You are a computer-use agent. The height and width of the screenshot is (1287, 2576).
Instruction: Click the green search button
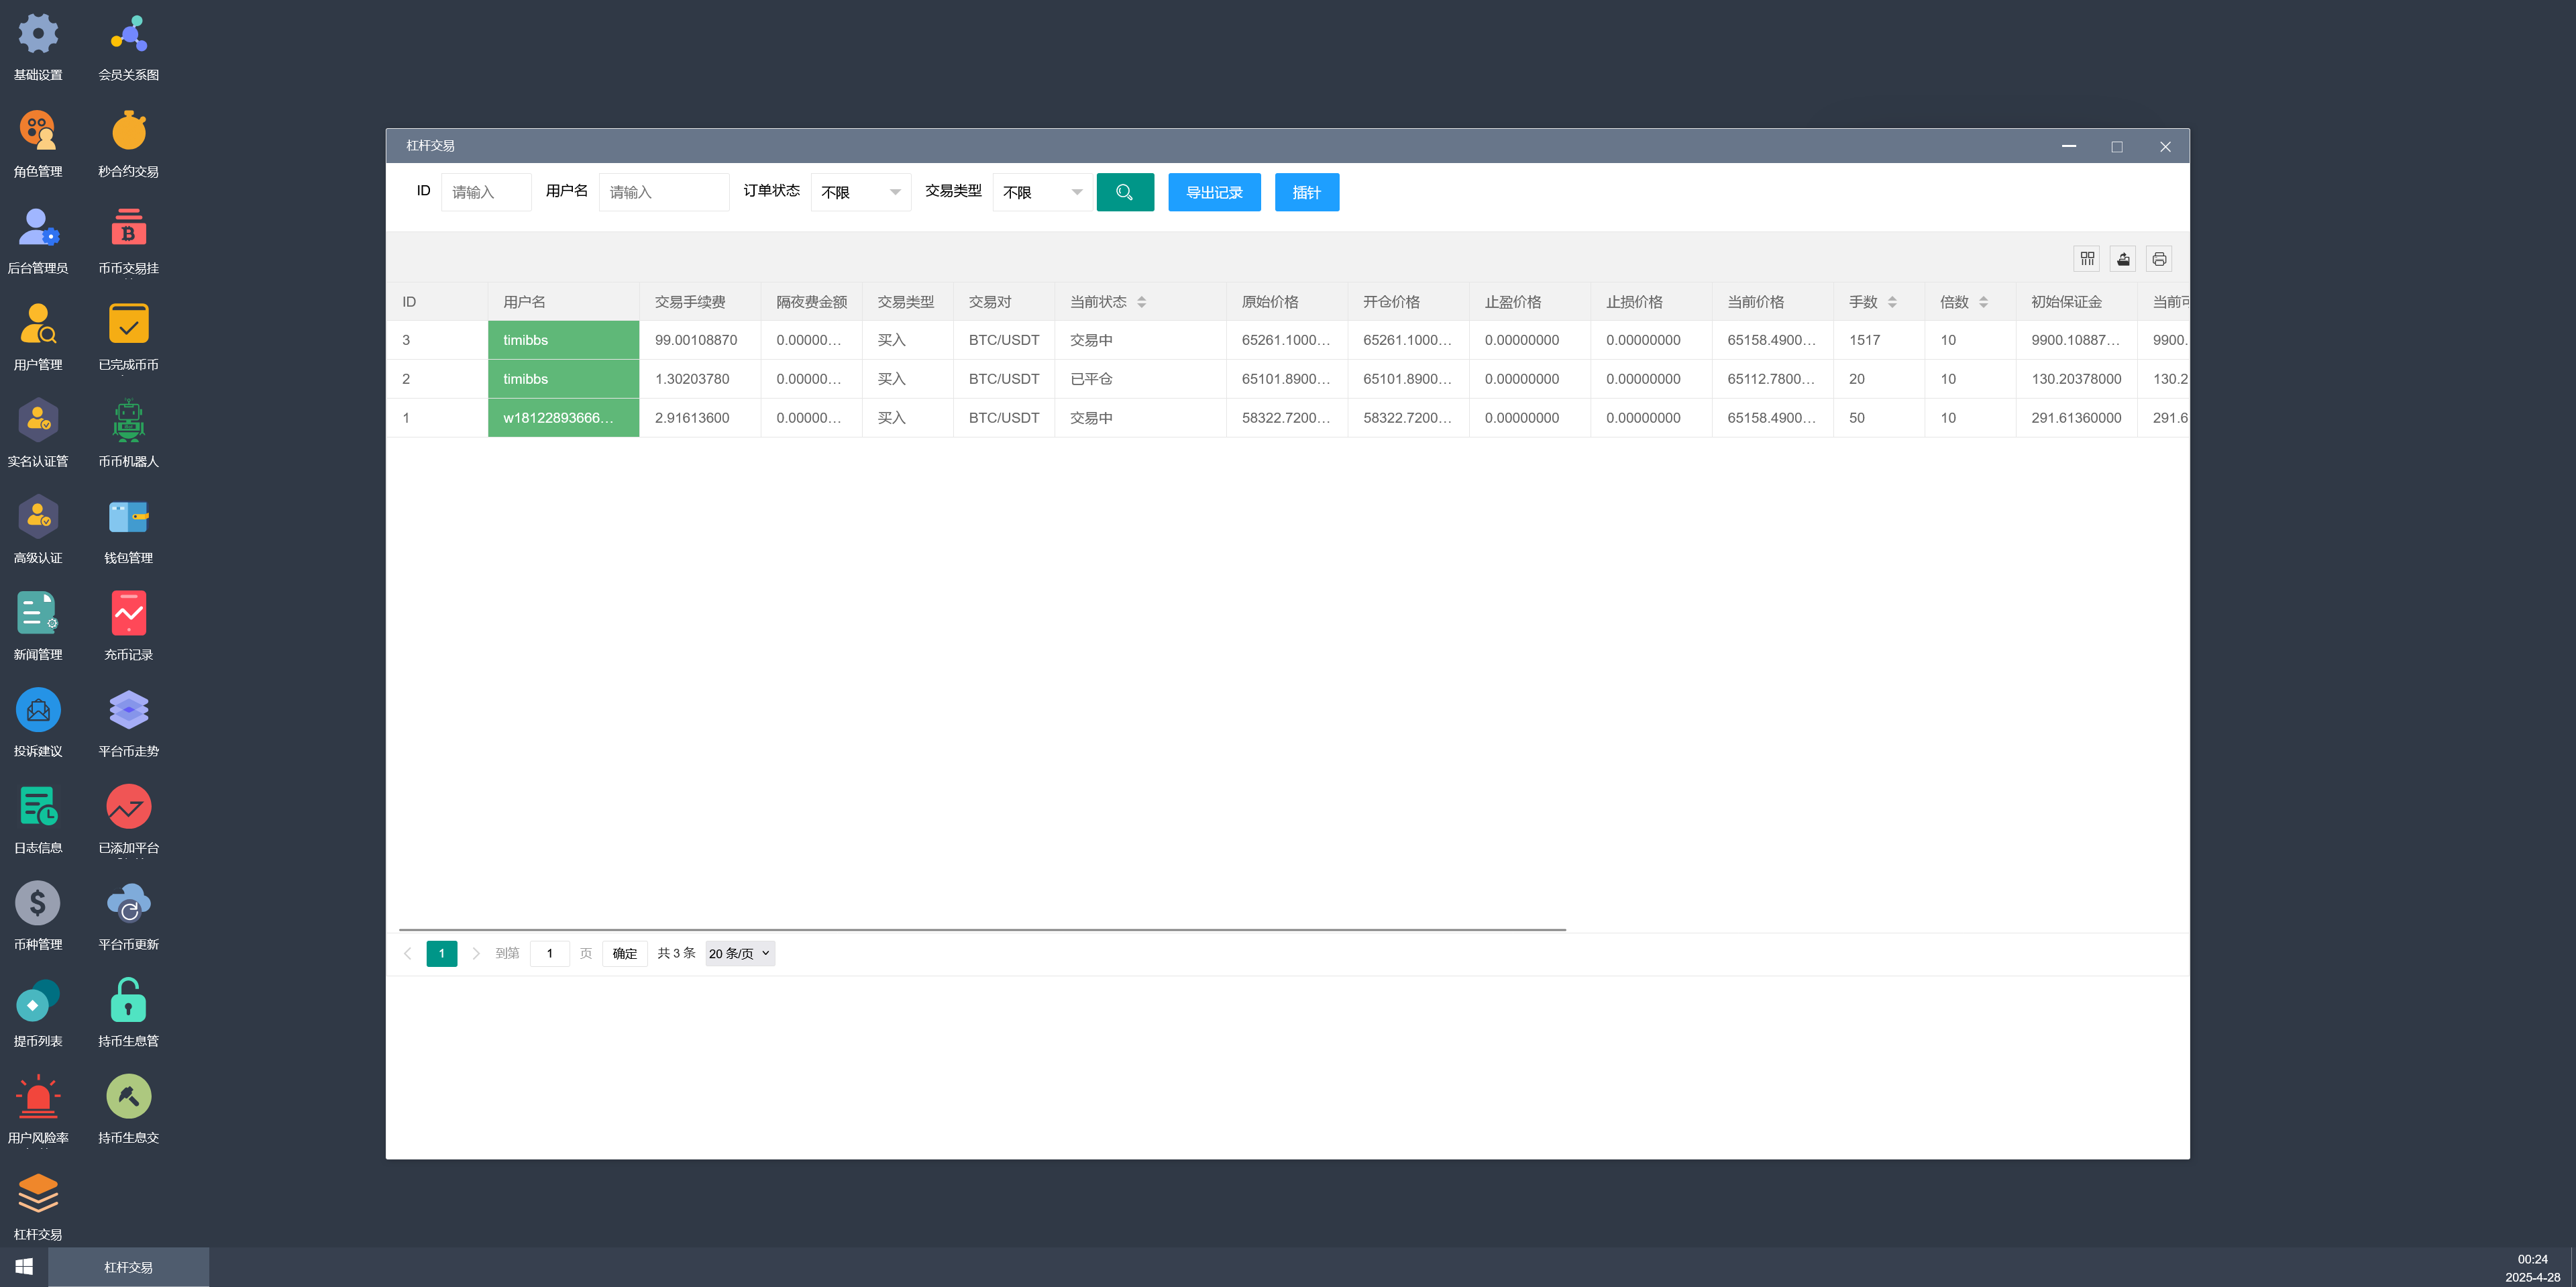coord(1125,192)
